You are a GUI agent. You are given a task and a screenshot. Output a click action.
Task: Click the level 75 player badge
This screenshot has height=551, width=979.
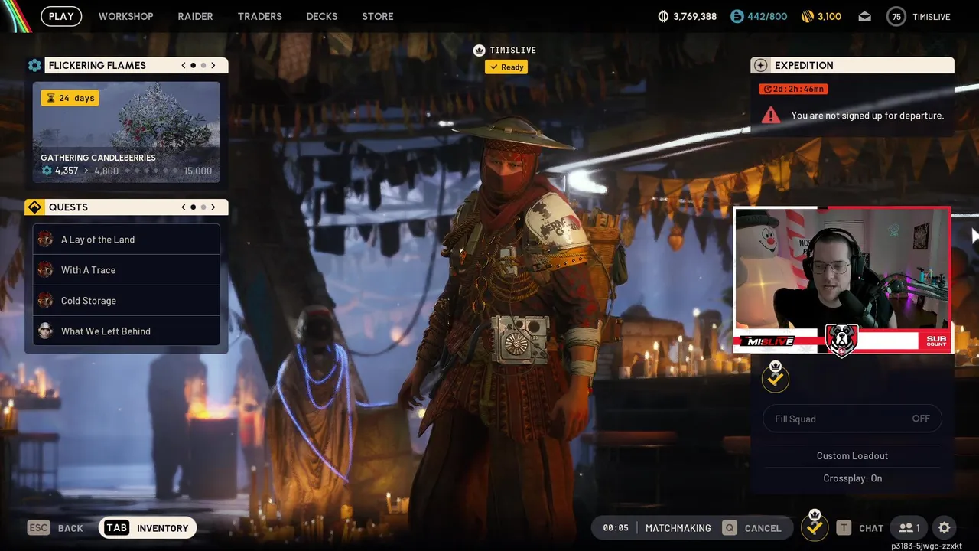[896, 16]
